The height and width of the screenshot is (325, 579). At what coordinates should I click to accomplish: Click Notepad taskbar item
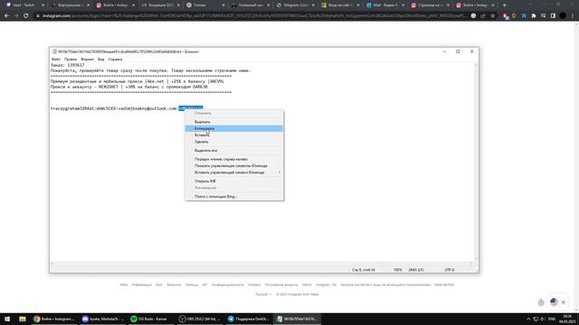point(297,319)
